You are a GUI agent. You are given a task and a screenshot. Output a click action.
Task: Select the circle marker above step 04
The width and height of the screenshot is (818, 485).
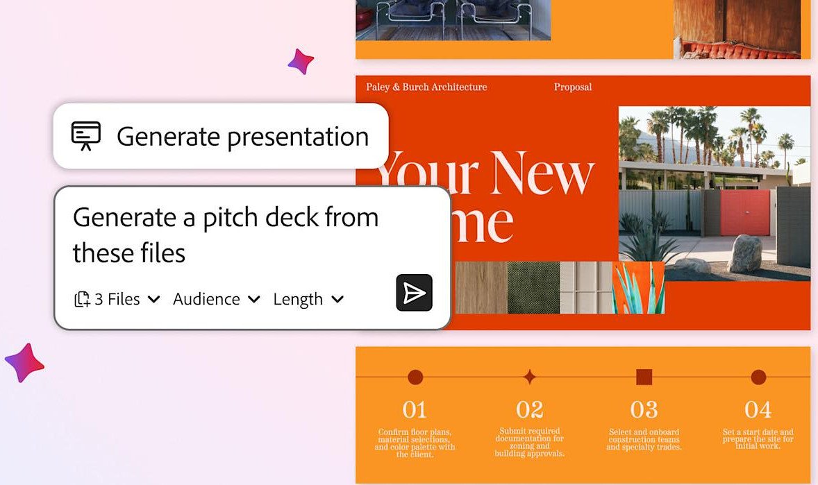coord(758,377)
